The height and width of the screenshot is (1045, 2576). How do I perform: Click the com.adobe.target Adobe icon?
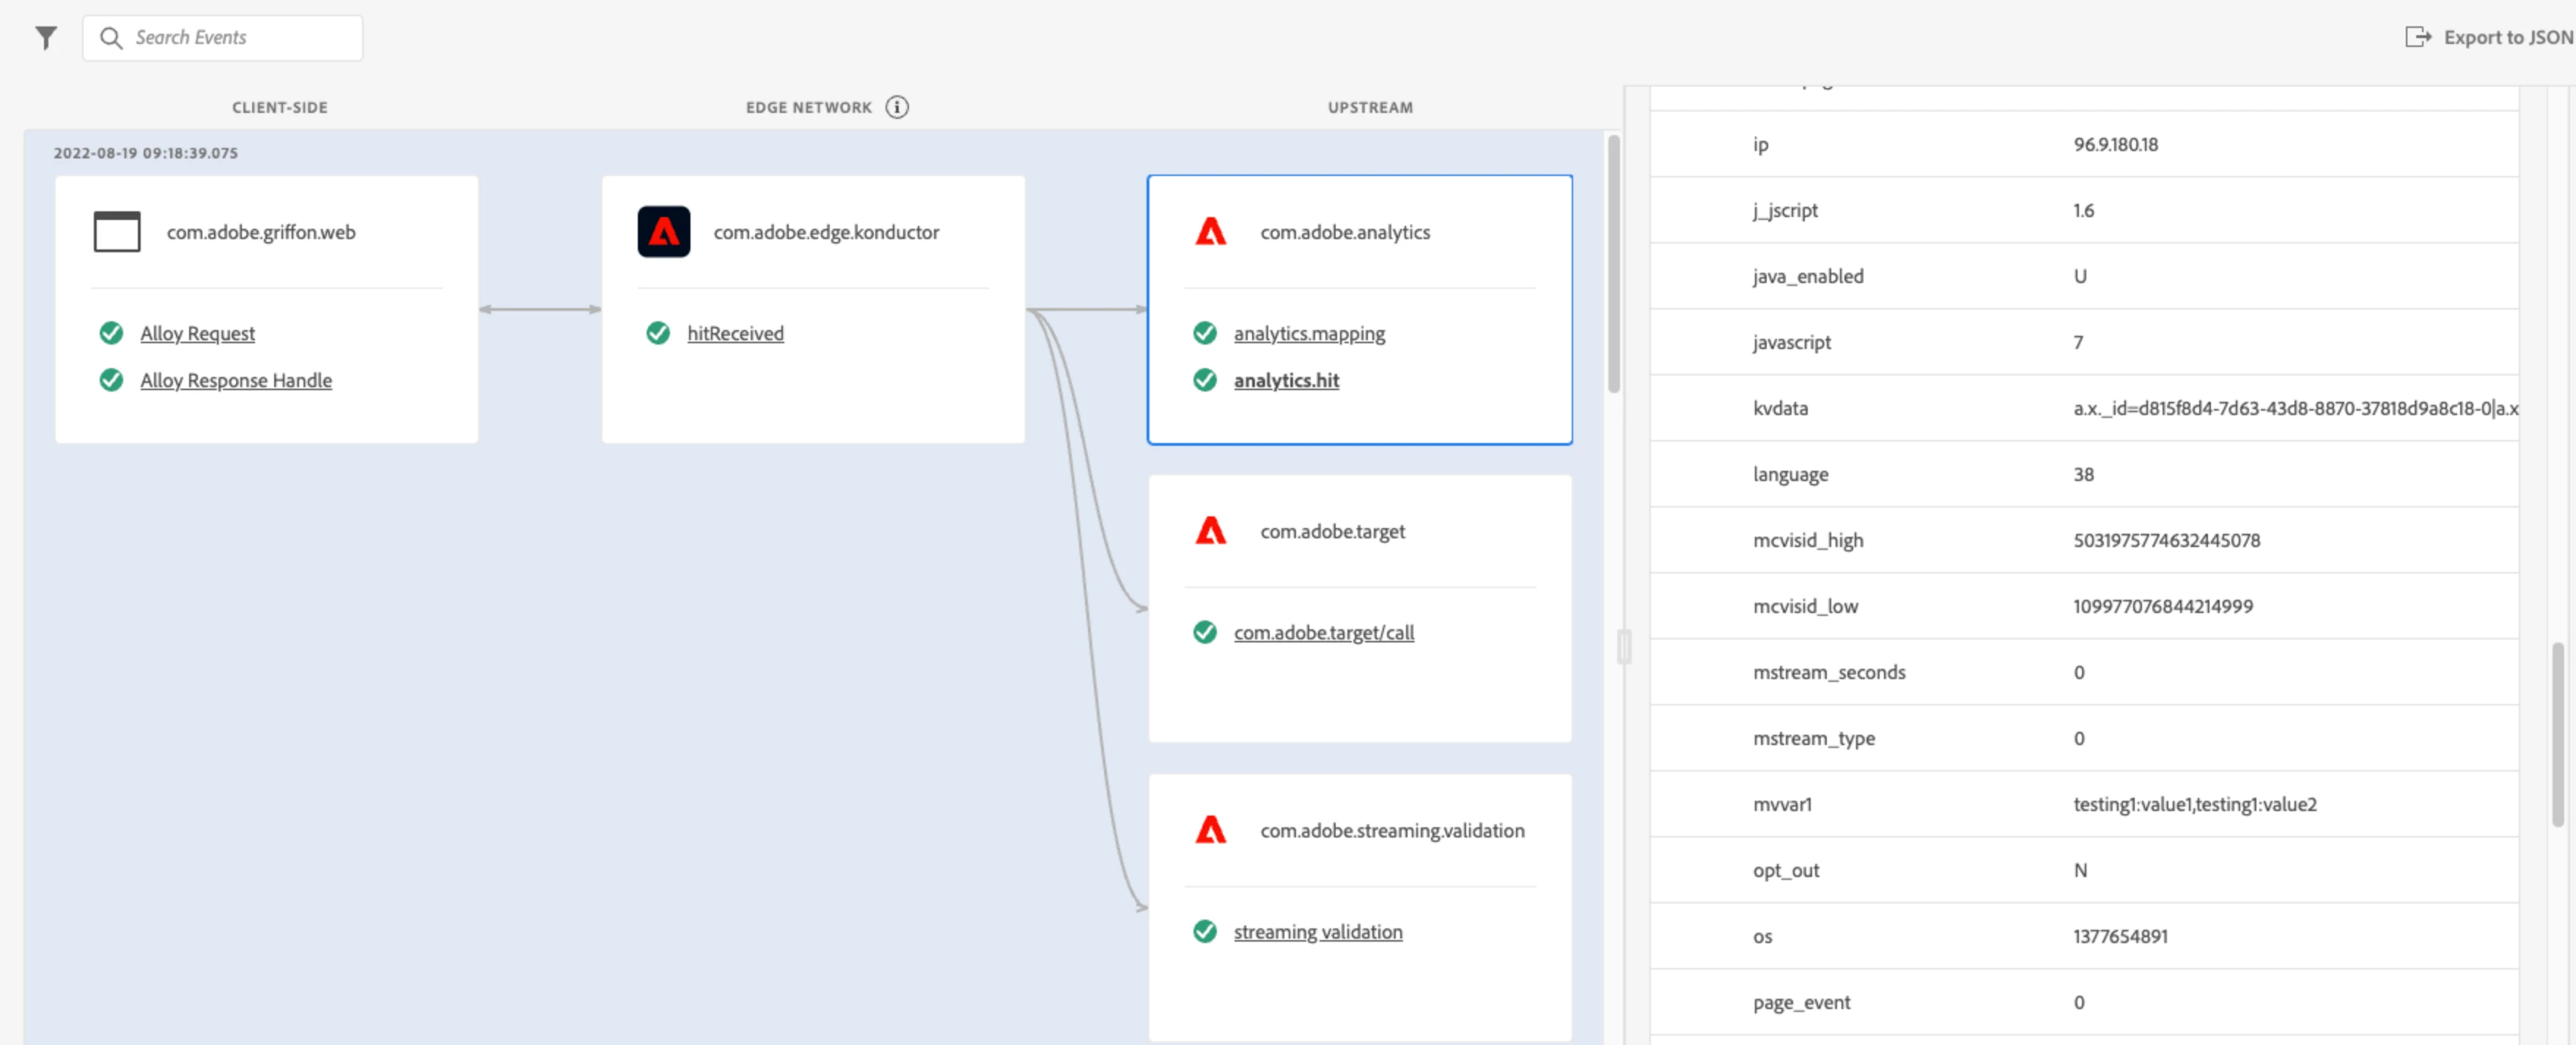point(1210,531)
